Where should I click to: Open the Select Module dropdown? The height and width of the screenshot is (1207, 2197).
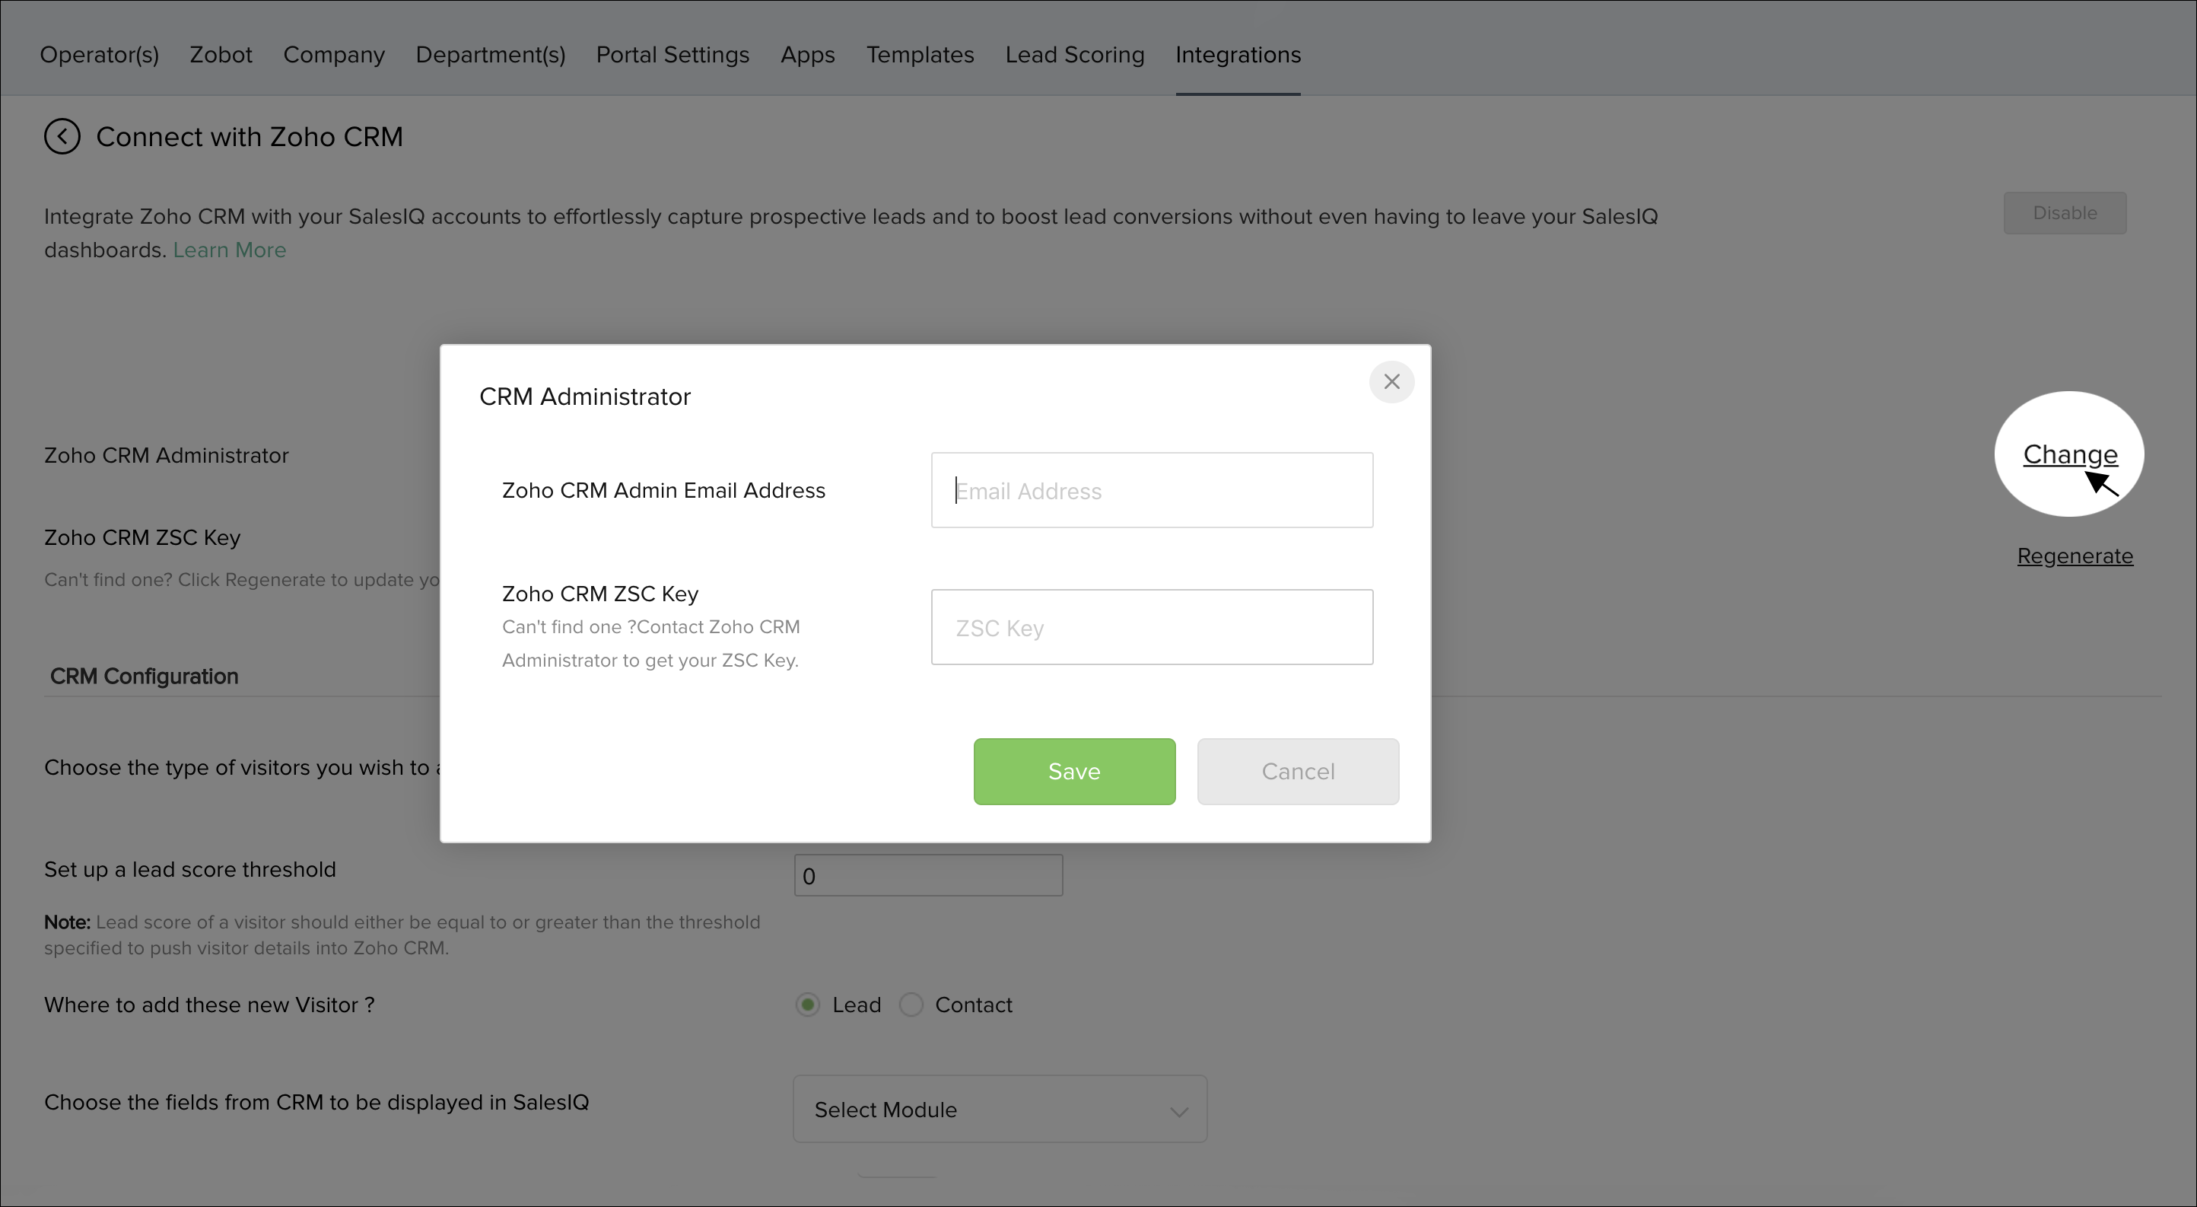(1000, 1109)
